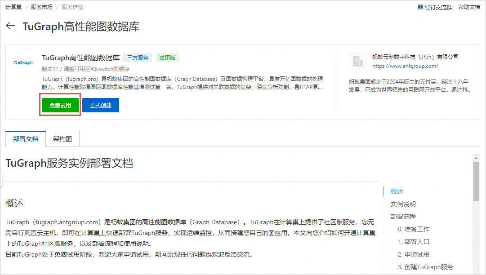Click the collapsed side panel handle at left edge

click(1, 179)
